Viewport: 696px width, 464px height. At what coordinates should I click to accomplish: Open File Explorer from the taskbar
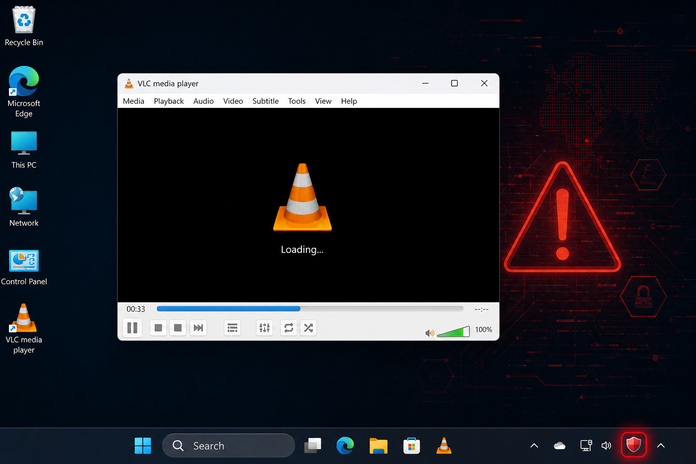pos(378,446)
